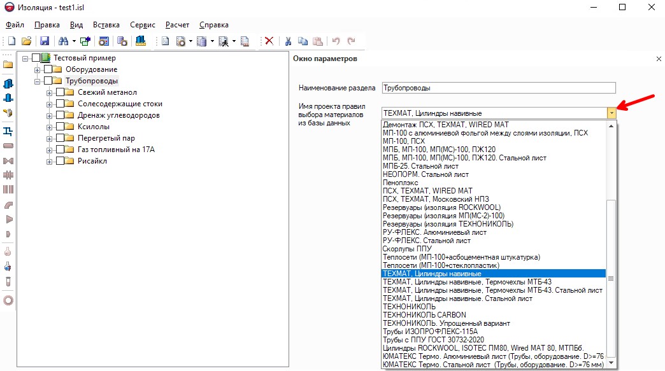Viewport: 665px width, 371px height.
Task: Expand the Ксилолы tree node
Action: click(x=50, y=127)
